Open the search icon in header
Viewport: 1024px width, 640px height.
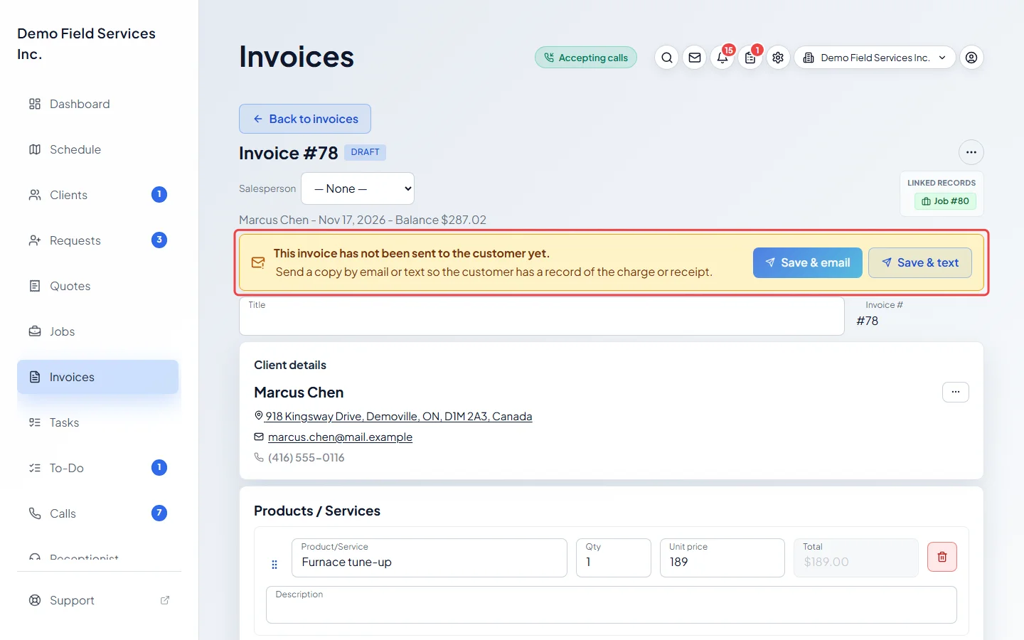(x=666, y=58)
